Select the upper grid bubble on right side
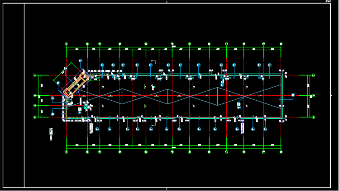Image resolution: width=339 pixels, height=191 pixels. [314, 75]
